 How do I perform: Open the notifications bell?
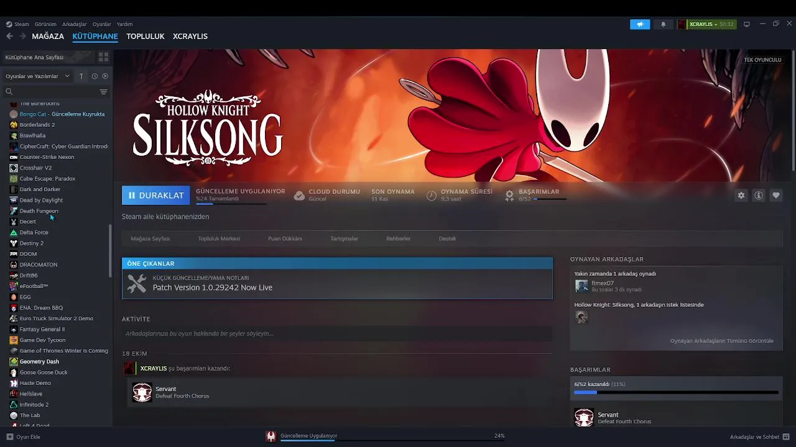(x=663, y=24)
